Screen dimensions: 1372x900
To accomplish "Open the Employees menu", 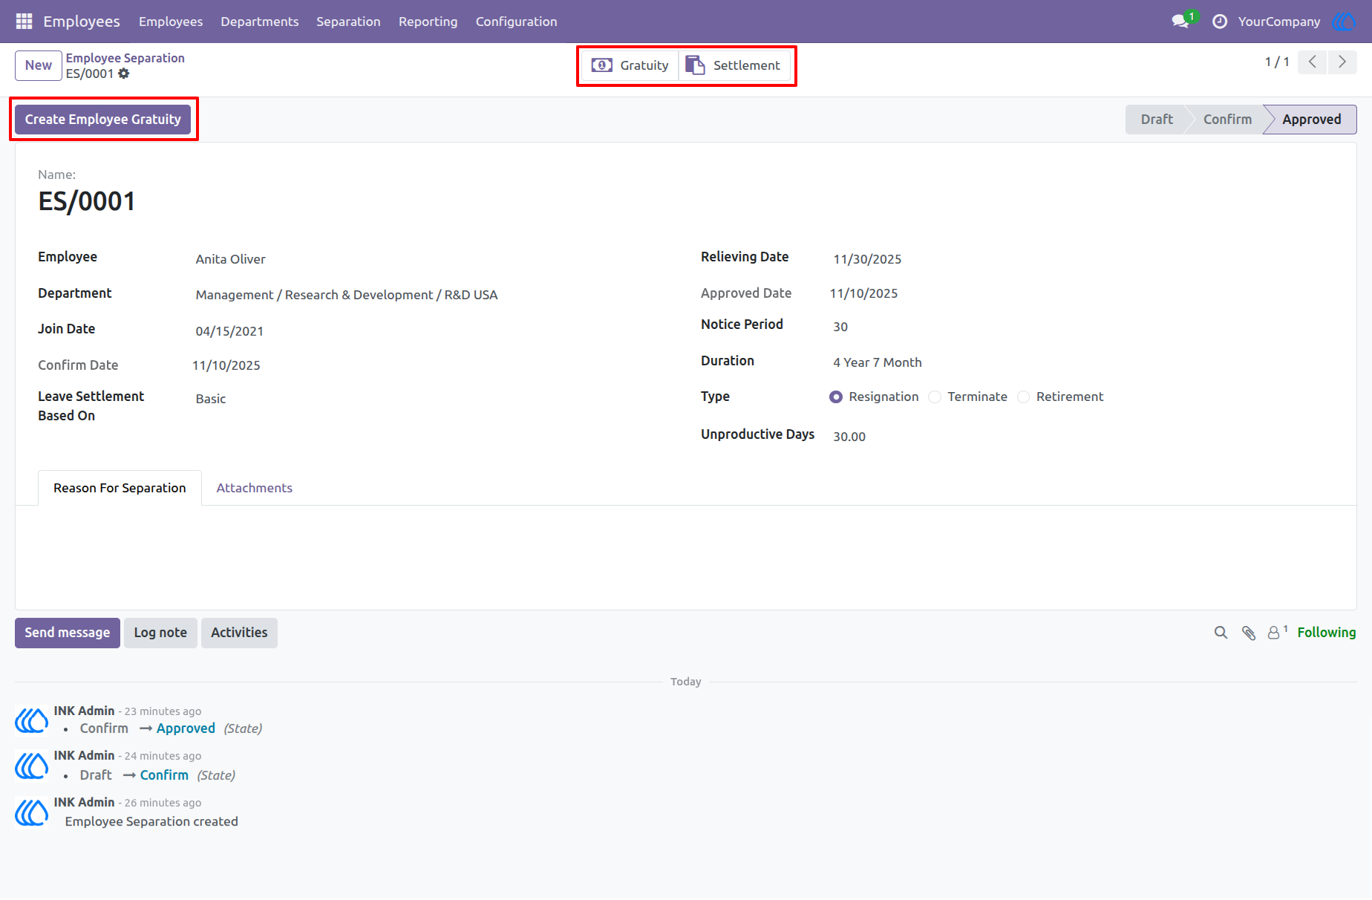I will [171, 22].
